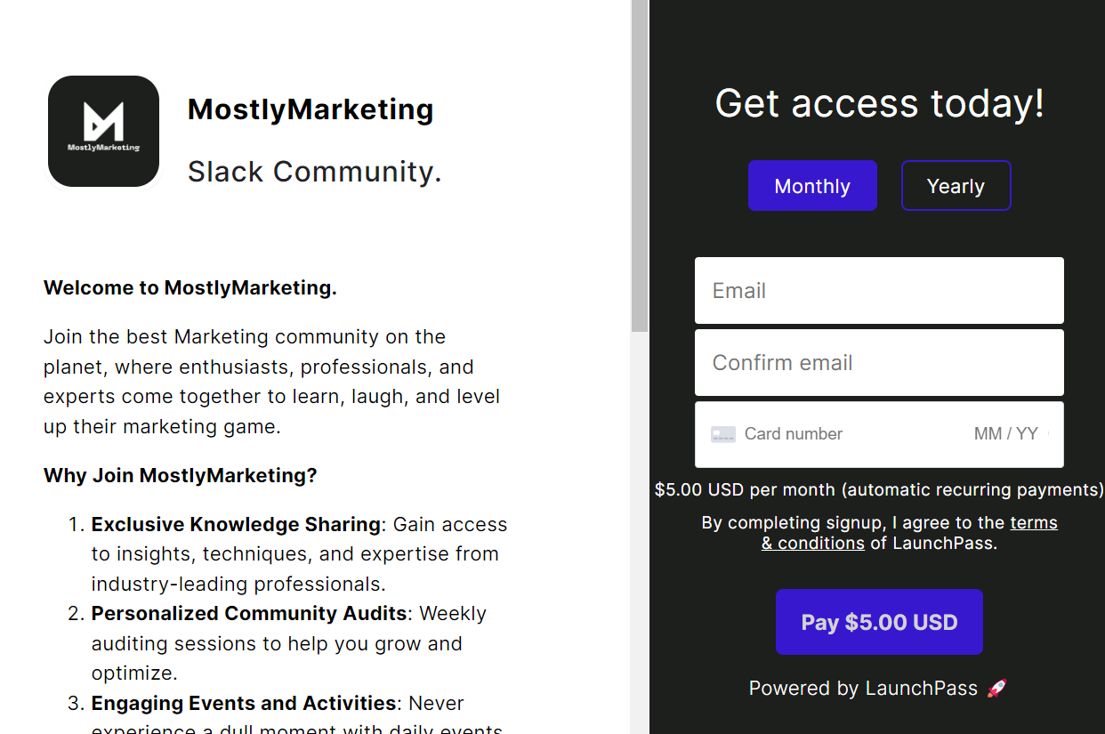Click the Powered by LaunchPass text

[x=863, y=689]
